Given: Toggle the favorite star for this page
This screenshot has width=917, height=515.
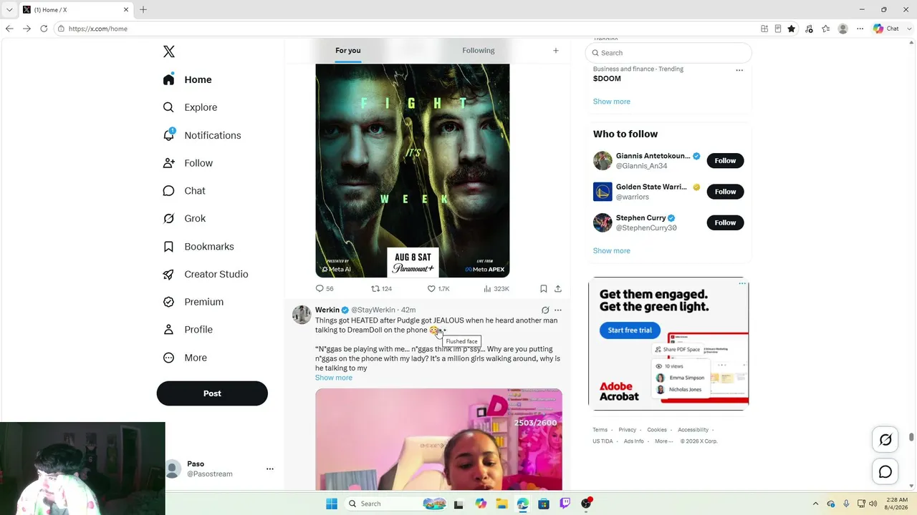Looking at the screenshot, I should coord(791,29).
